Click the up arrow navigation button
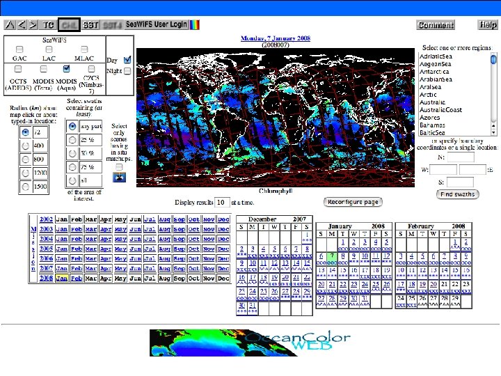The width and height of the screenshot is (501, 376). pos(10,25)
